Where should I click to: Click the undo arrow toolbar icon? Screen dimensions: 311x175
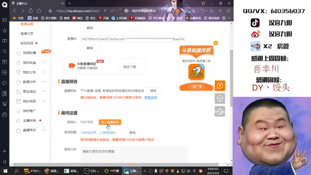[203, 11]
